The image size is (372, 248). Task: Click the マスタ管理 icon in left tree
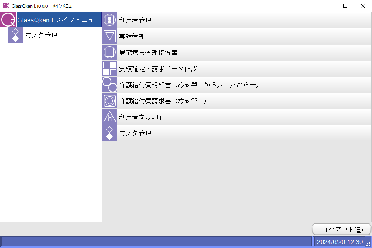(x=16, y=35)
